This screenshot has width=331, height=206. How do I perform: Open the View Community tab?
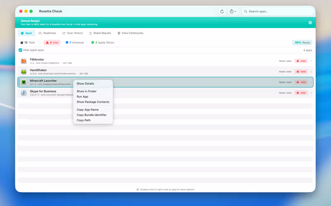[x=130, y=33]
